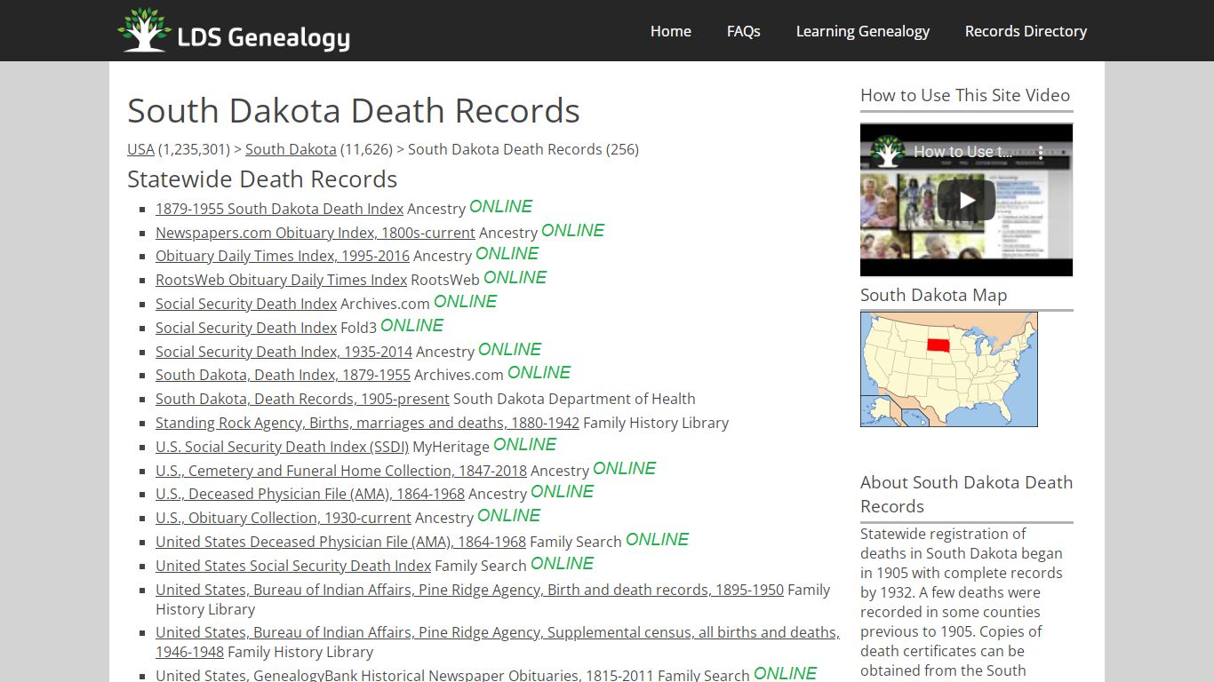Open 1879-1955 South Dakota Death Index

(x=279, y=209)
